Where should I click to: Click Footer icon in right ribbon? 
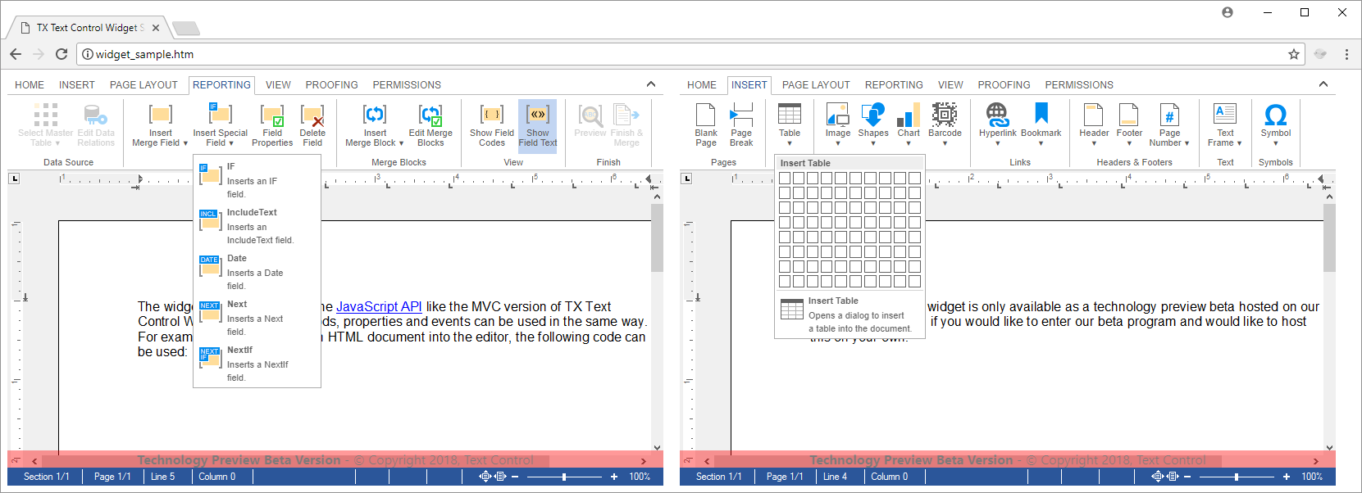click(1129, 114)
